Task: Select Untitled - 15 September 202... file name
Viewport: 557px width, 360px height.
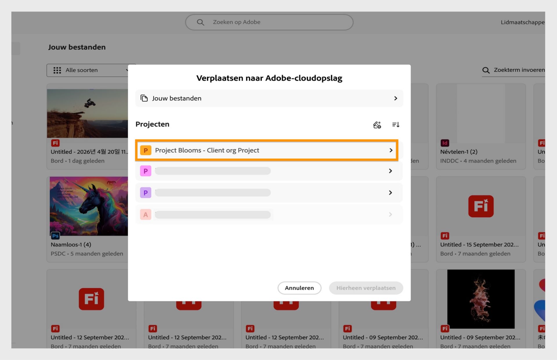Action: (479, 245)
